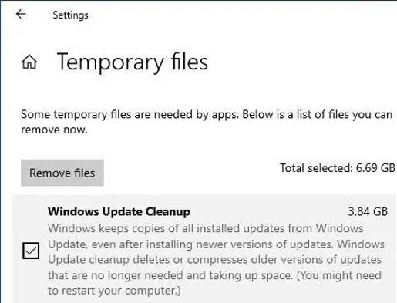Click the 'GB' unit in Total selected
397x303 pixels.
(388, 168)
